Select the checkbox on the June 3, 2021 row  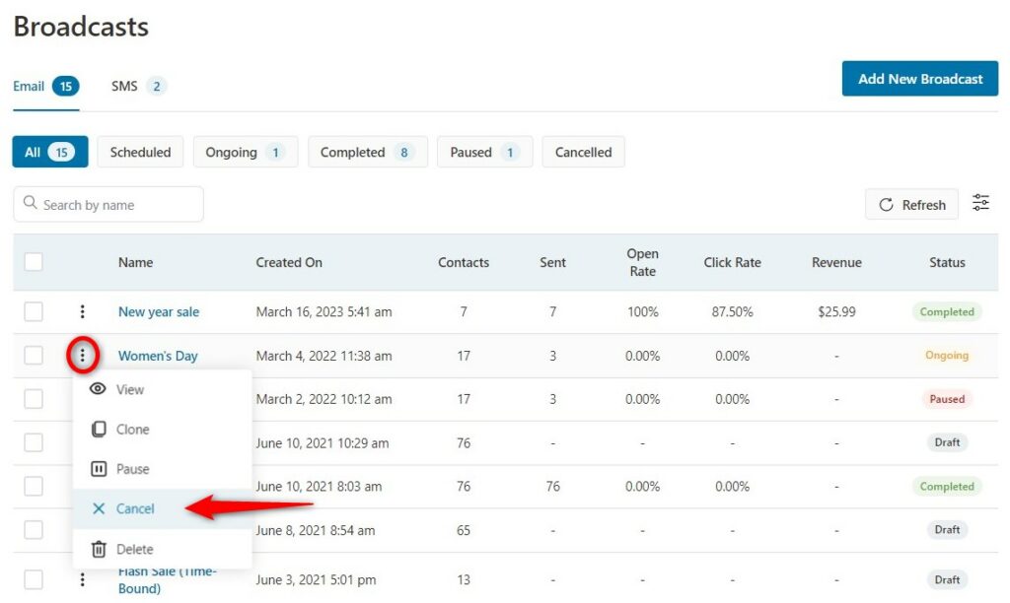(34, 579)
